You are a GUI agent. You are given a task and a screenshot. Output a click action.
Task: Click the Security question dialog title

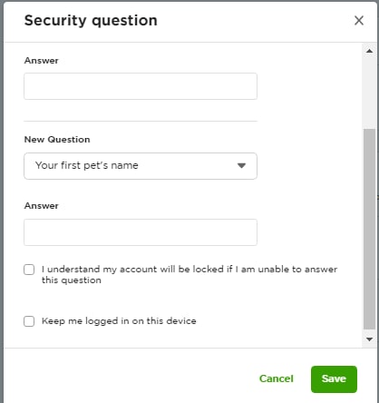[x=91, y=21]
